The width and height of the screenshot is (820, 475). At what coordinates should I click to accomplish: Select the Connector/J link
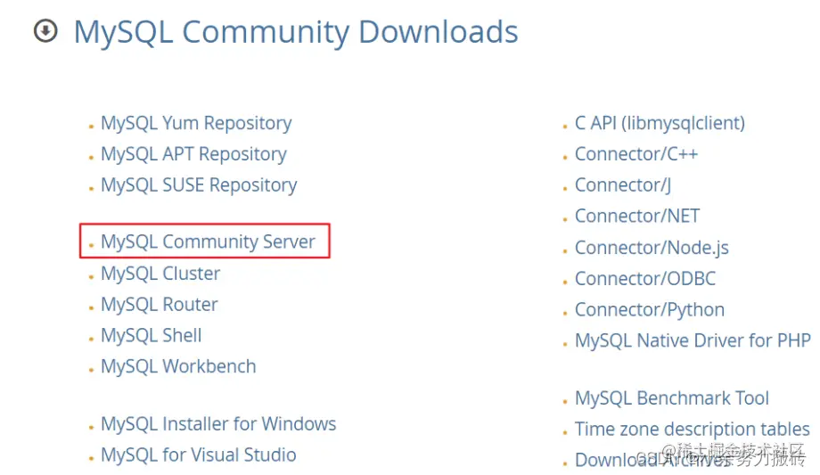[x=623, y=185]
